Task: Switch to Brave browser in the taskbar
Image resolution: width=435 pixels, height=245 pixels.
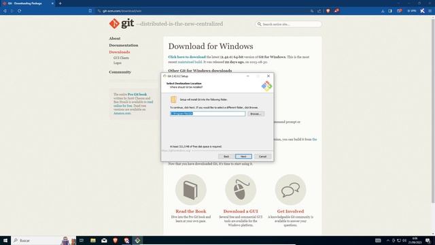Action: click(x=115, y=240)
